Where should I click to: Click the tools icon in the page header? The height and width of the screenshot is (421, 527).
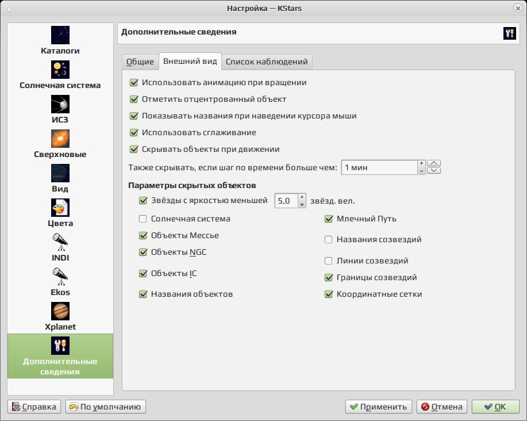510,33
